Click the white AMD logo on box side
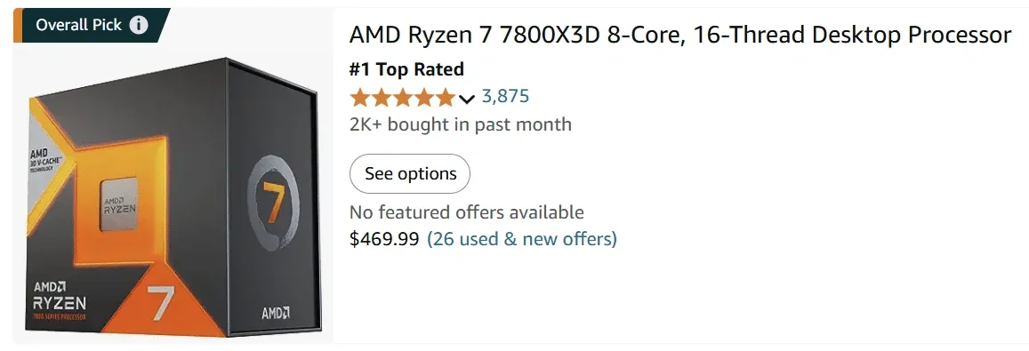 [x=276, y=313]
